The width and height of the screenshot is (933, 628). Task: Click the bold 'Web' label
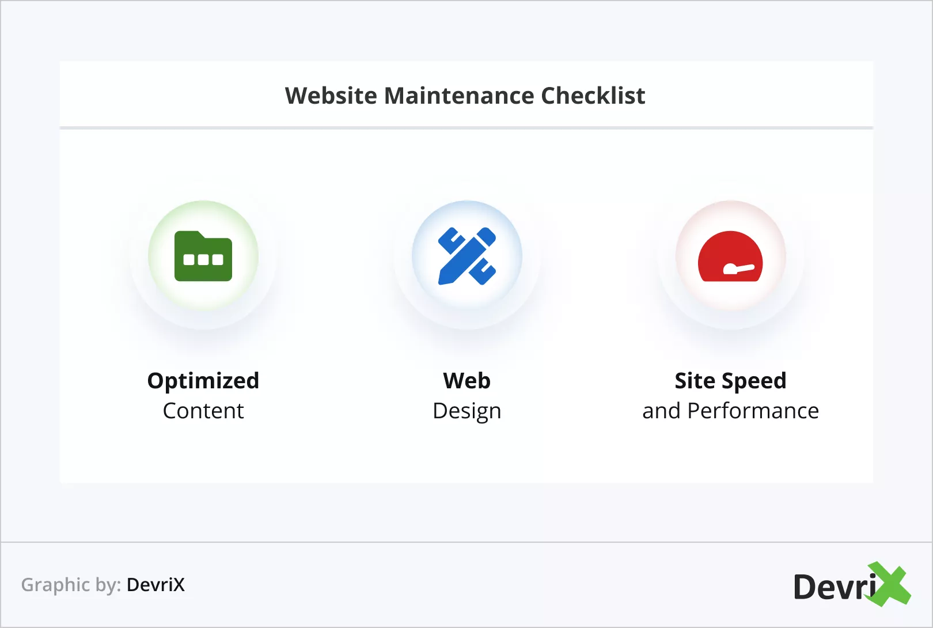[467, 381]
